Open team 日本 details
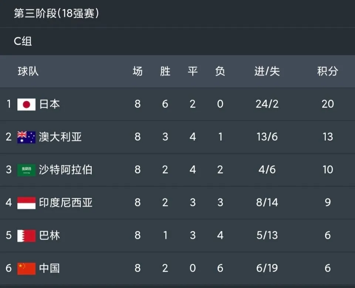 (49, 104)
